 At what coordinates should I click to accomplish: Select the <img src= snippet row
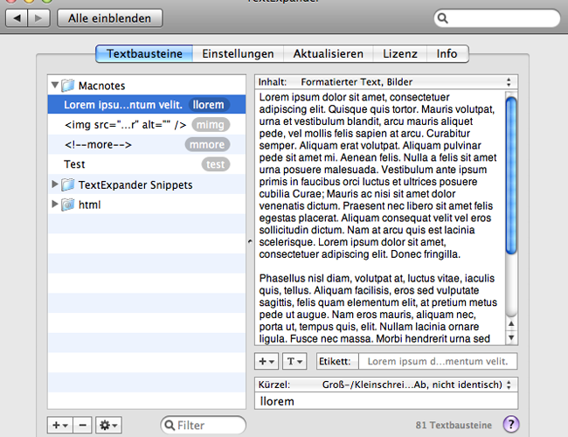coord(147,125)
